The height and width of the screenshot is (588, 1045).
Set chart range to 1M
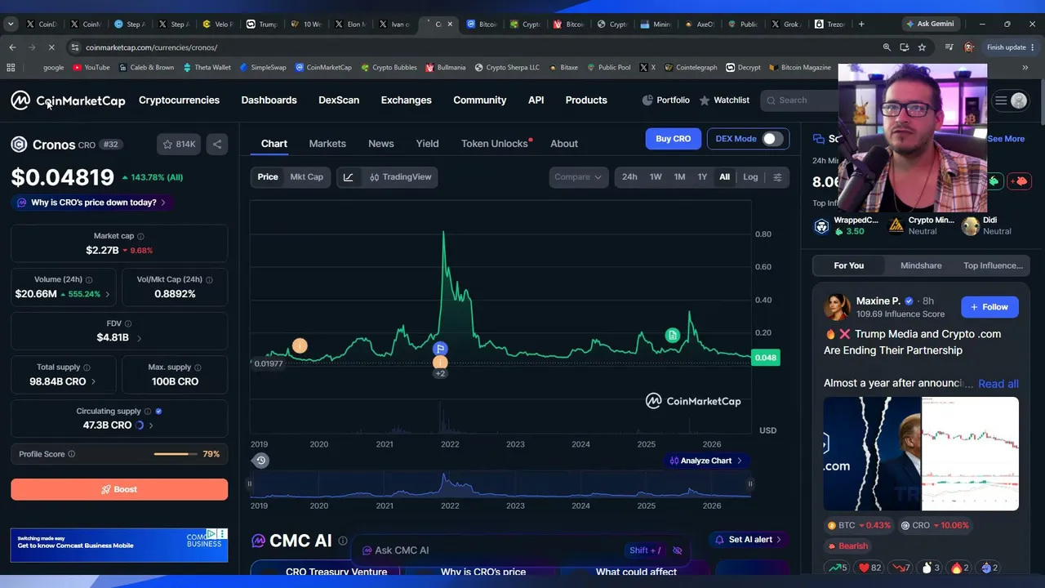tap(679, 177)
